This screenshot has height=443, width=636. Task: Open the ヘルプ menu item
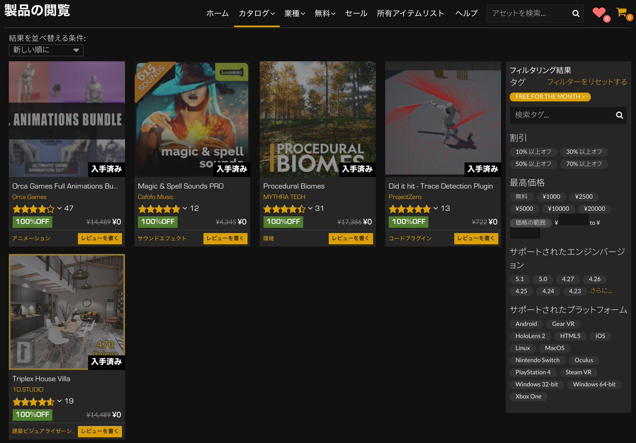pos(466,14)
